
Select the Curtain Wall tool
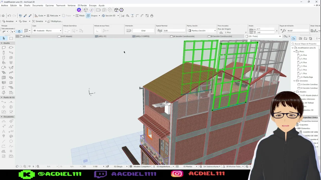[4, 77]
